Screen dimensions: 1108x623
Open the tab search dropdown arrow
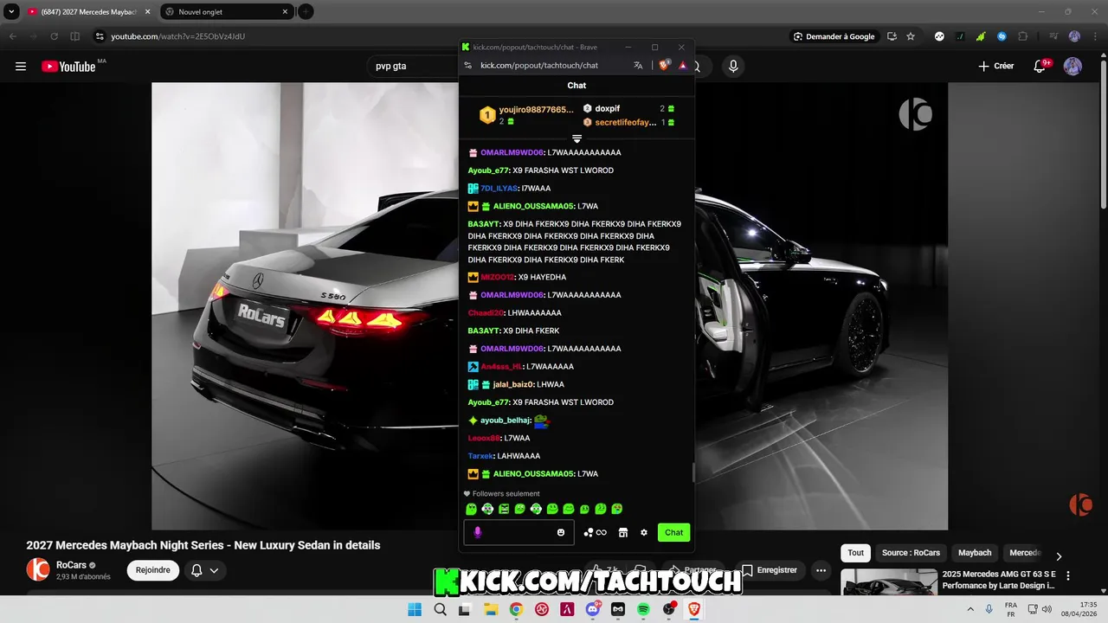(x=11, y=12)
